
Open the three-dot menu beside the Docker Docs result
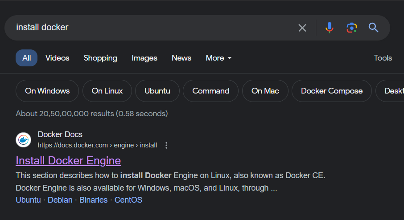click(166, 145)
